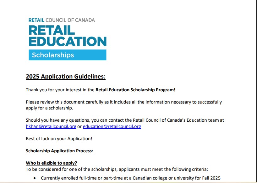Click the bold Retail Education Scholarship Program text
The image size is (257, 183).
[x=135, y=90]
